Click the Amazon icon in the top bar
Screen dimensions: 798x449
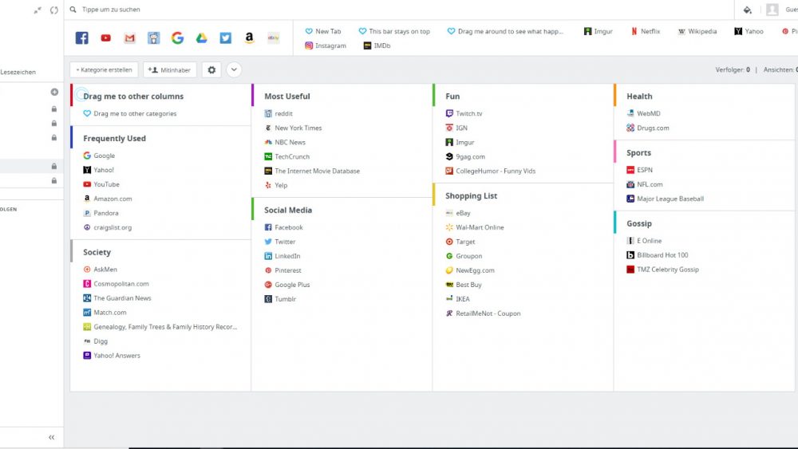coord(249,38)
